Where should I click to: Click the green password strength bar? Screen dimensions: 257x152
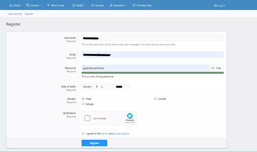(153, 73)
